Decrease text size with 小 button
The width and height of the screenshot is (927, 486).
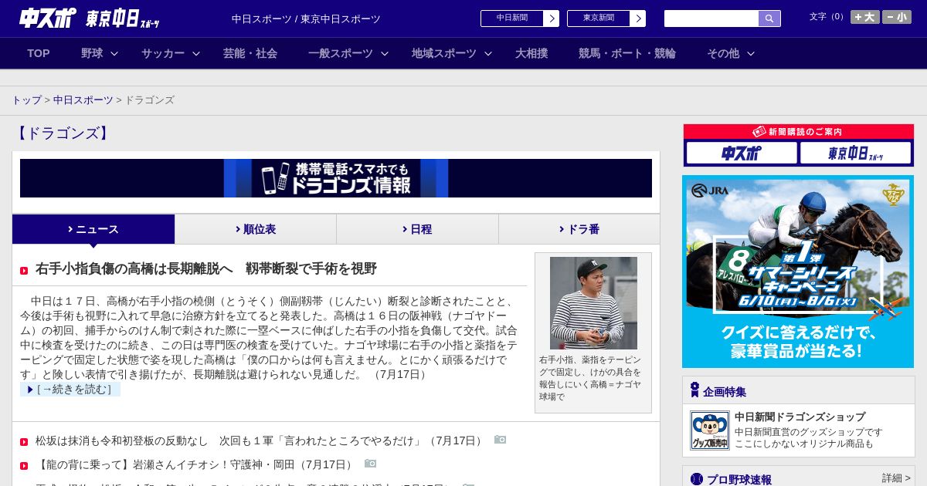897,17
